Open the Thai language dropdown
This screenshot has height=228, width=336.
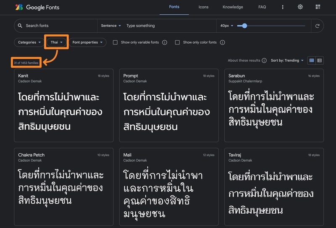click(56, 42)
